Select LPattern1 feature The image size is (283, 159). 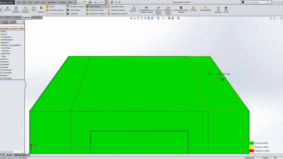click(5, 76)
